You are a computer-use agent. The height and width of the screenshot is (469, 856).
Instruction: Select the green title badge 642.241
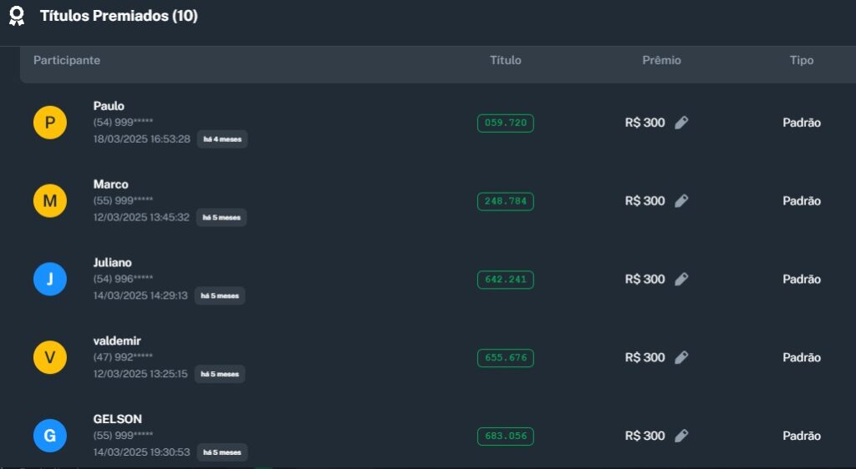[505, 280]
